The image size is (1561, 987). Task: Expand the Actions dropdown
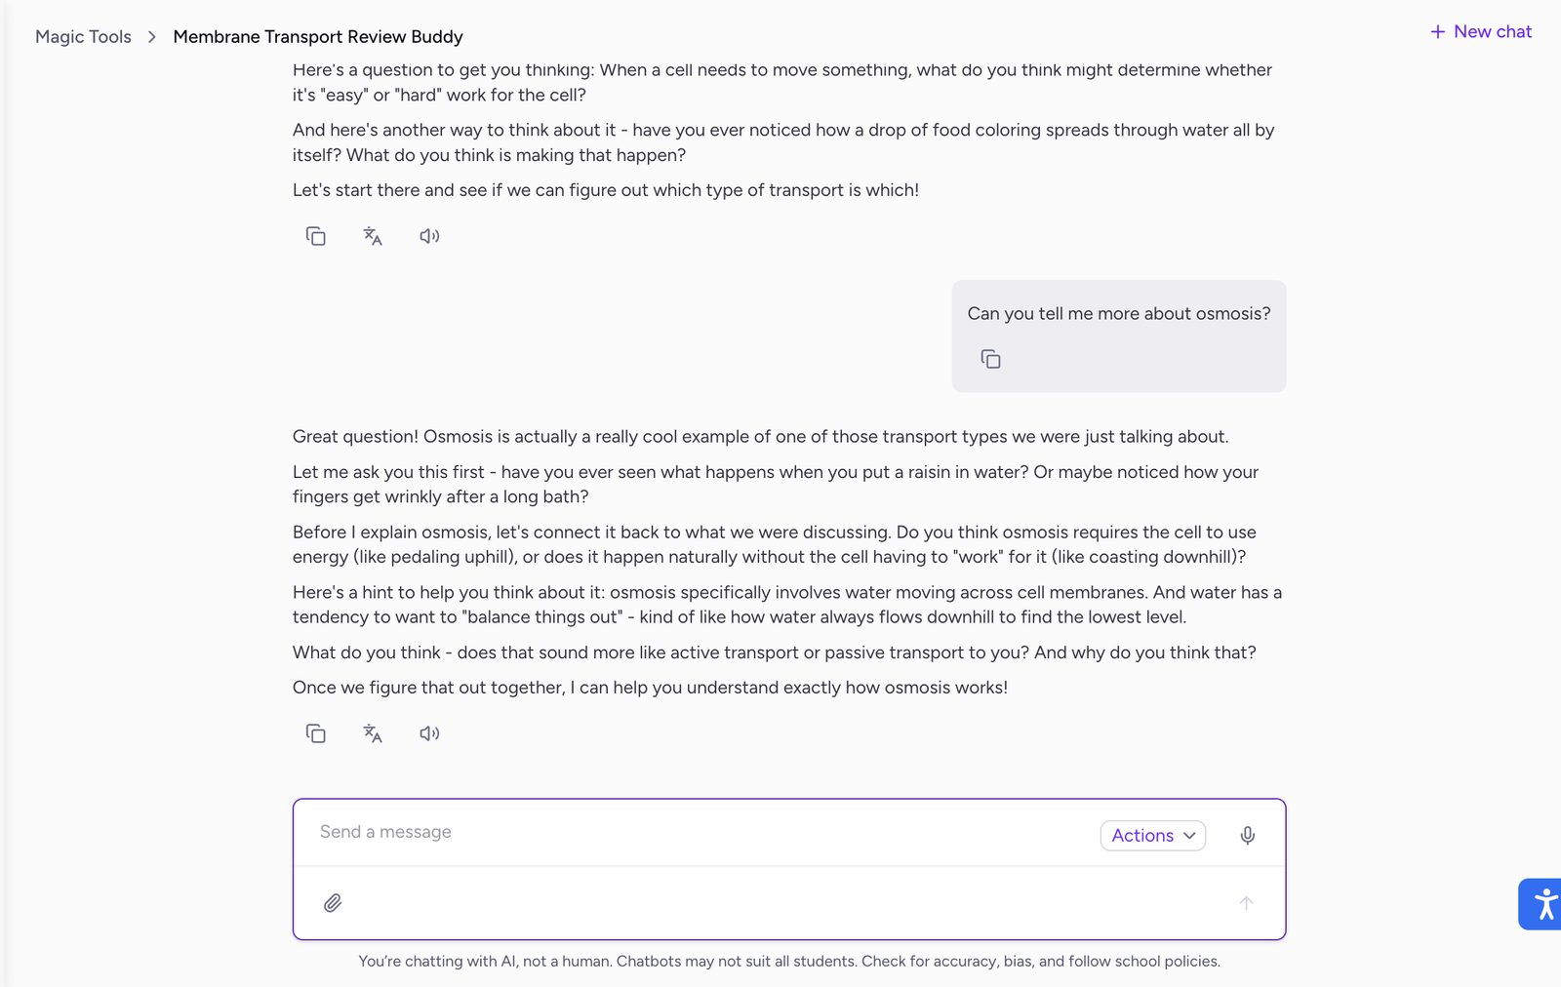1152,836
